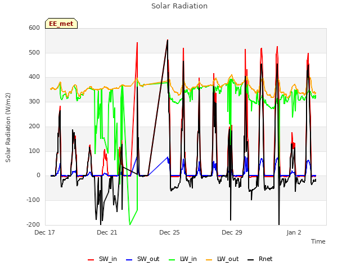Click the 300 y-axis tick label

click(34, 101)
